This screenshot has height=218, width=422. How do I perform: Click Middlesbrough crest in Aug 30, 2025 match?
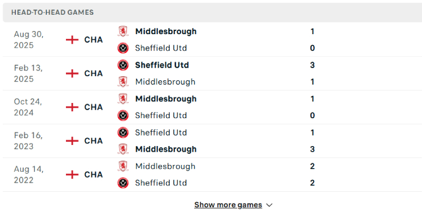coord(123,32)
